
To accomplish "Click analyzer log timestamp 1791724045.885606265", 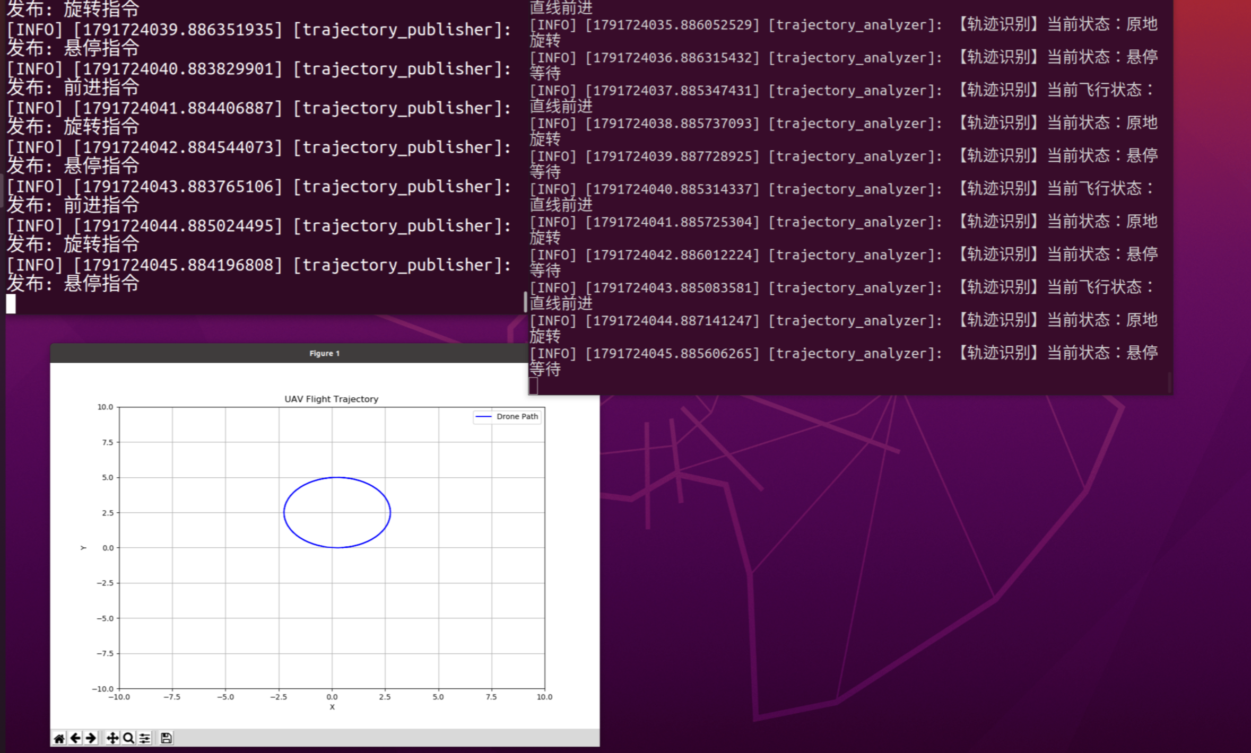I will (x=673, y=354).
